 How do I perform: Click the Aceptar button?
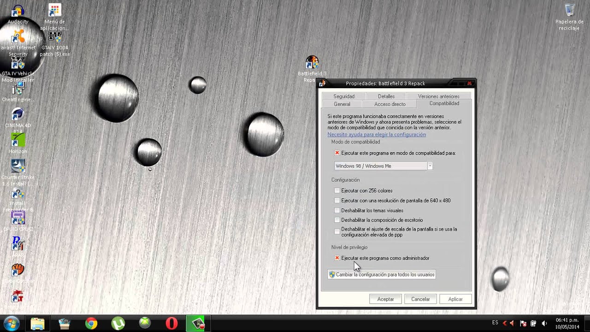(386, 299)
